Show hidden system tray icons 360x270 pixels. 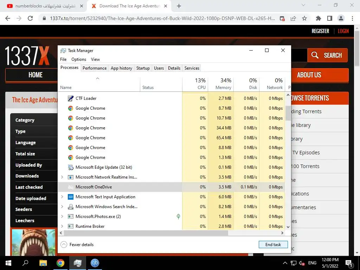point(285,263)
